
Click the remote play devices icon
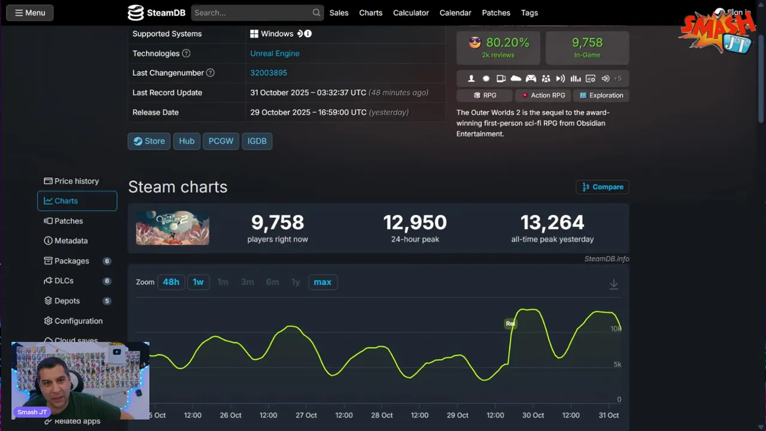pyautogui.click(x=501, y=78)
